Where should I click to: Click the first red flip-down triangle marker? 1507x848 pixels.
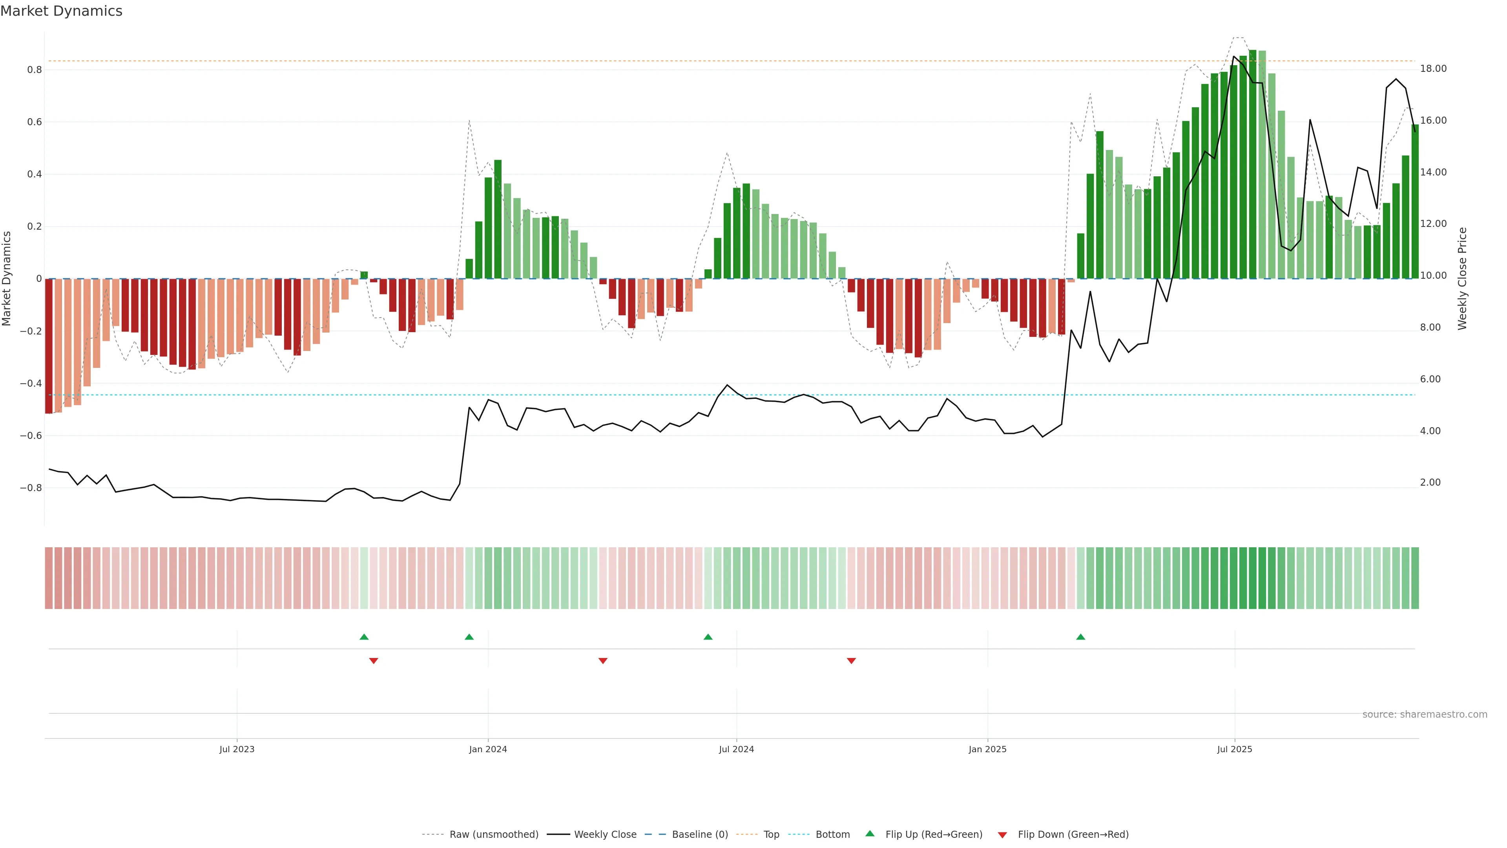tap(374, 661)
